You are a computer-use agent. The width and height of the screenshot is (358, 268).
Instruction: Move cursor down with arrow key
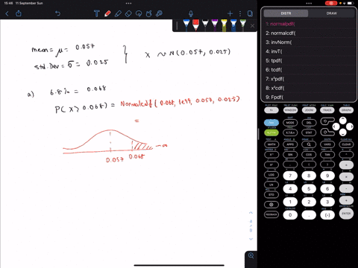click(343, 133)
